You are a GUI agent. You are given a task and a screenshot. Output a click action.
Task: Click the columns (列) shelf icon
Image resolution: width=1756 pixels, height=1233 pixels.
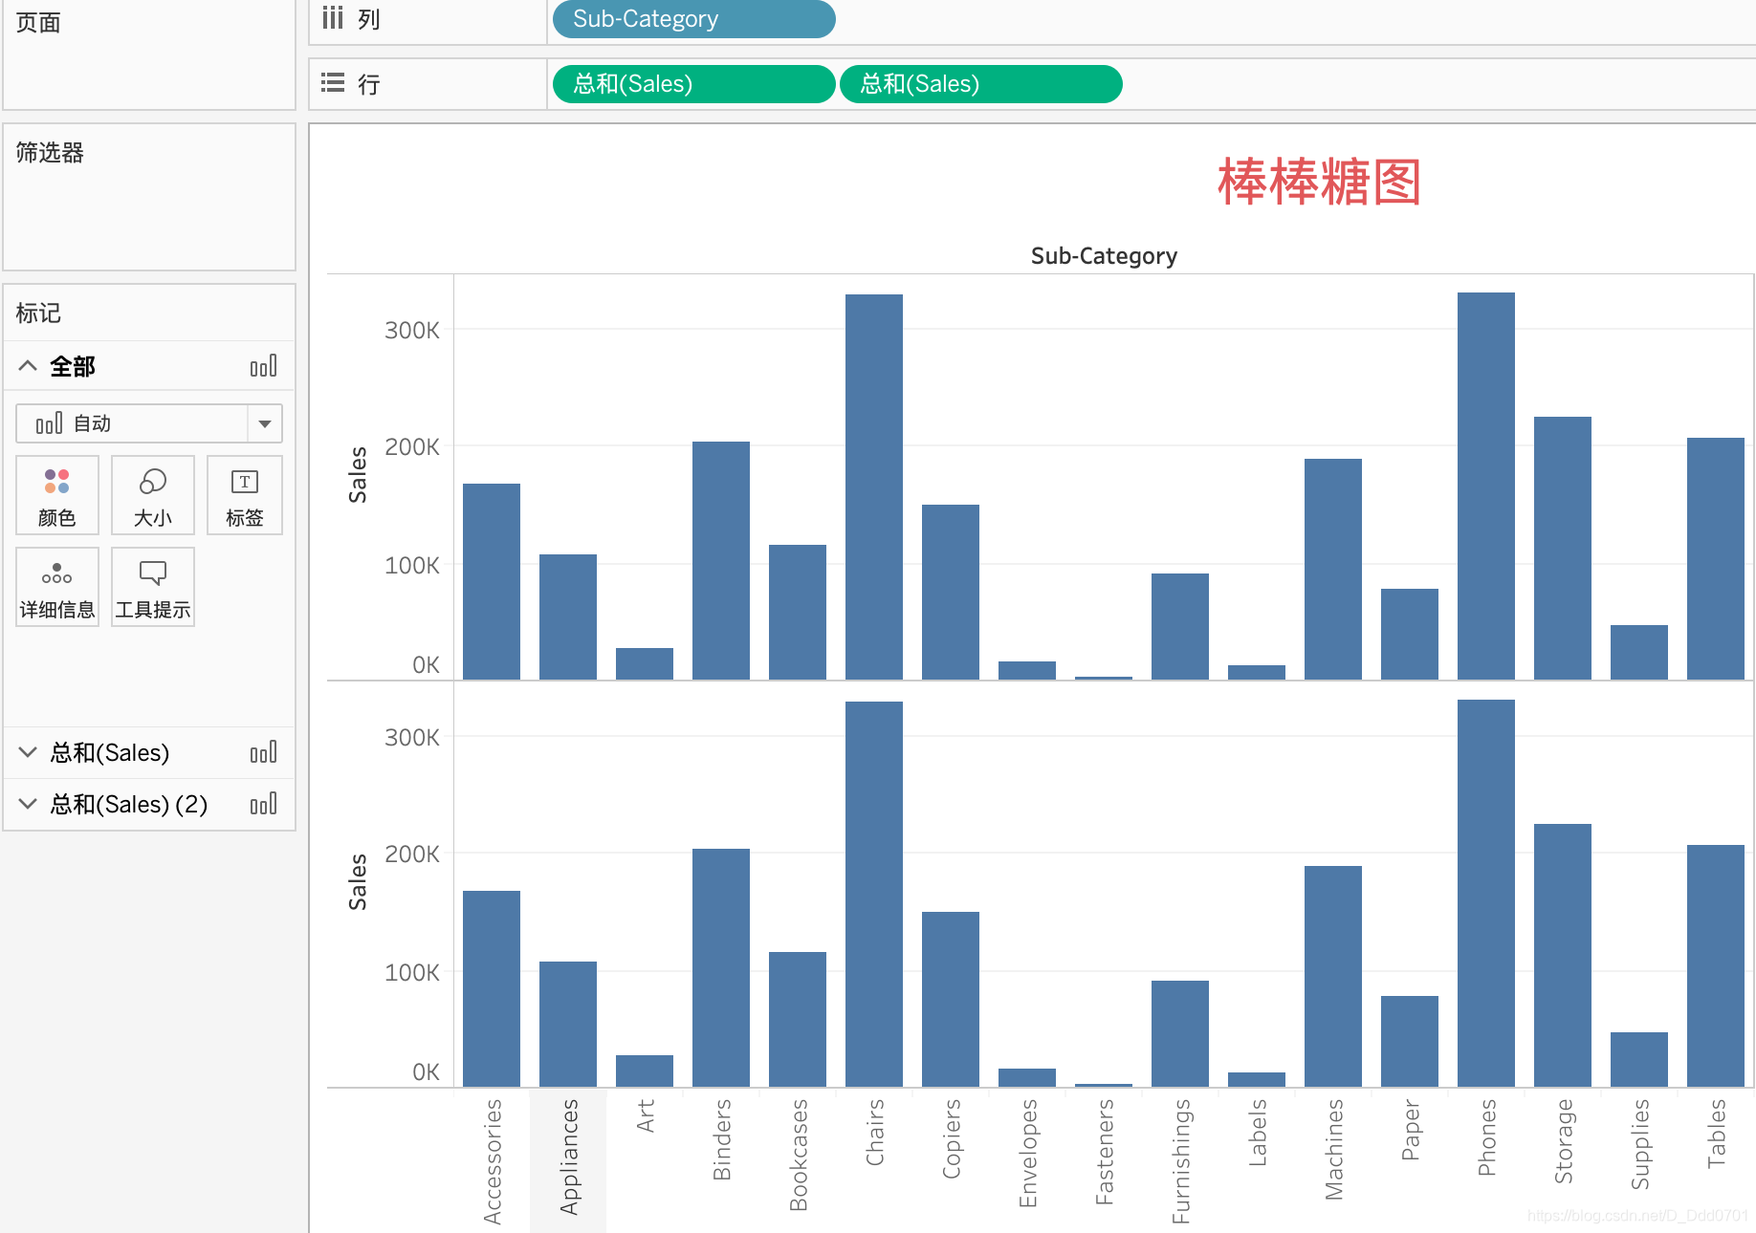click(332, 18)
